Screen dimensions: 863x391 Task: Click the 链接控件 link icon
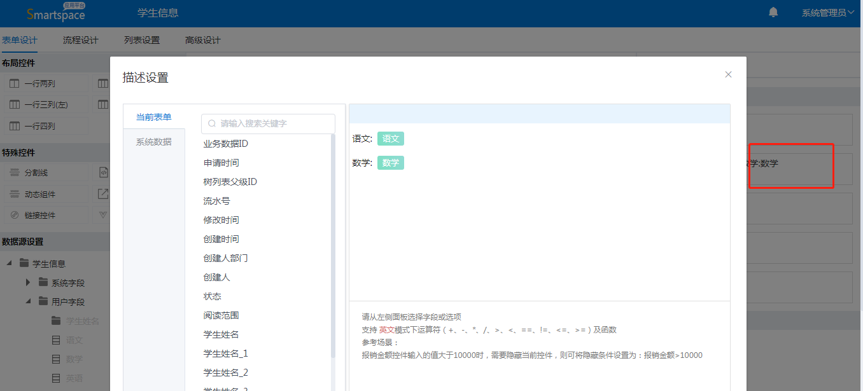(x=15, y=215)
